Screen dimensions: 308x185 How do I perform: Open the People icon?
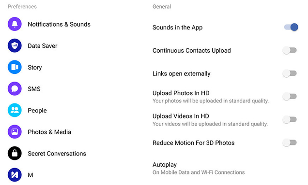(15, 110)
